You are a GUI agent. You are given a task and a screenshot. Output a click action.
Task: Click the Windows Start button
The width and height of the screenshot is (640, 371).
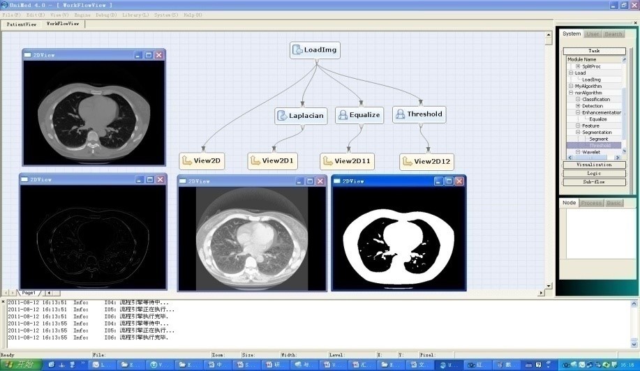coord(21,365)
